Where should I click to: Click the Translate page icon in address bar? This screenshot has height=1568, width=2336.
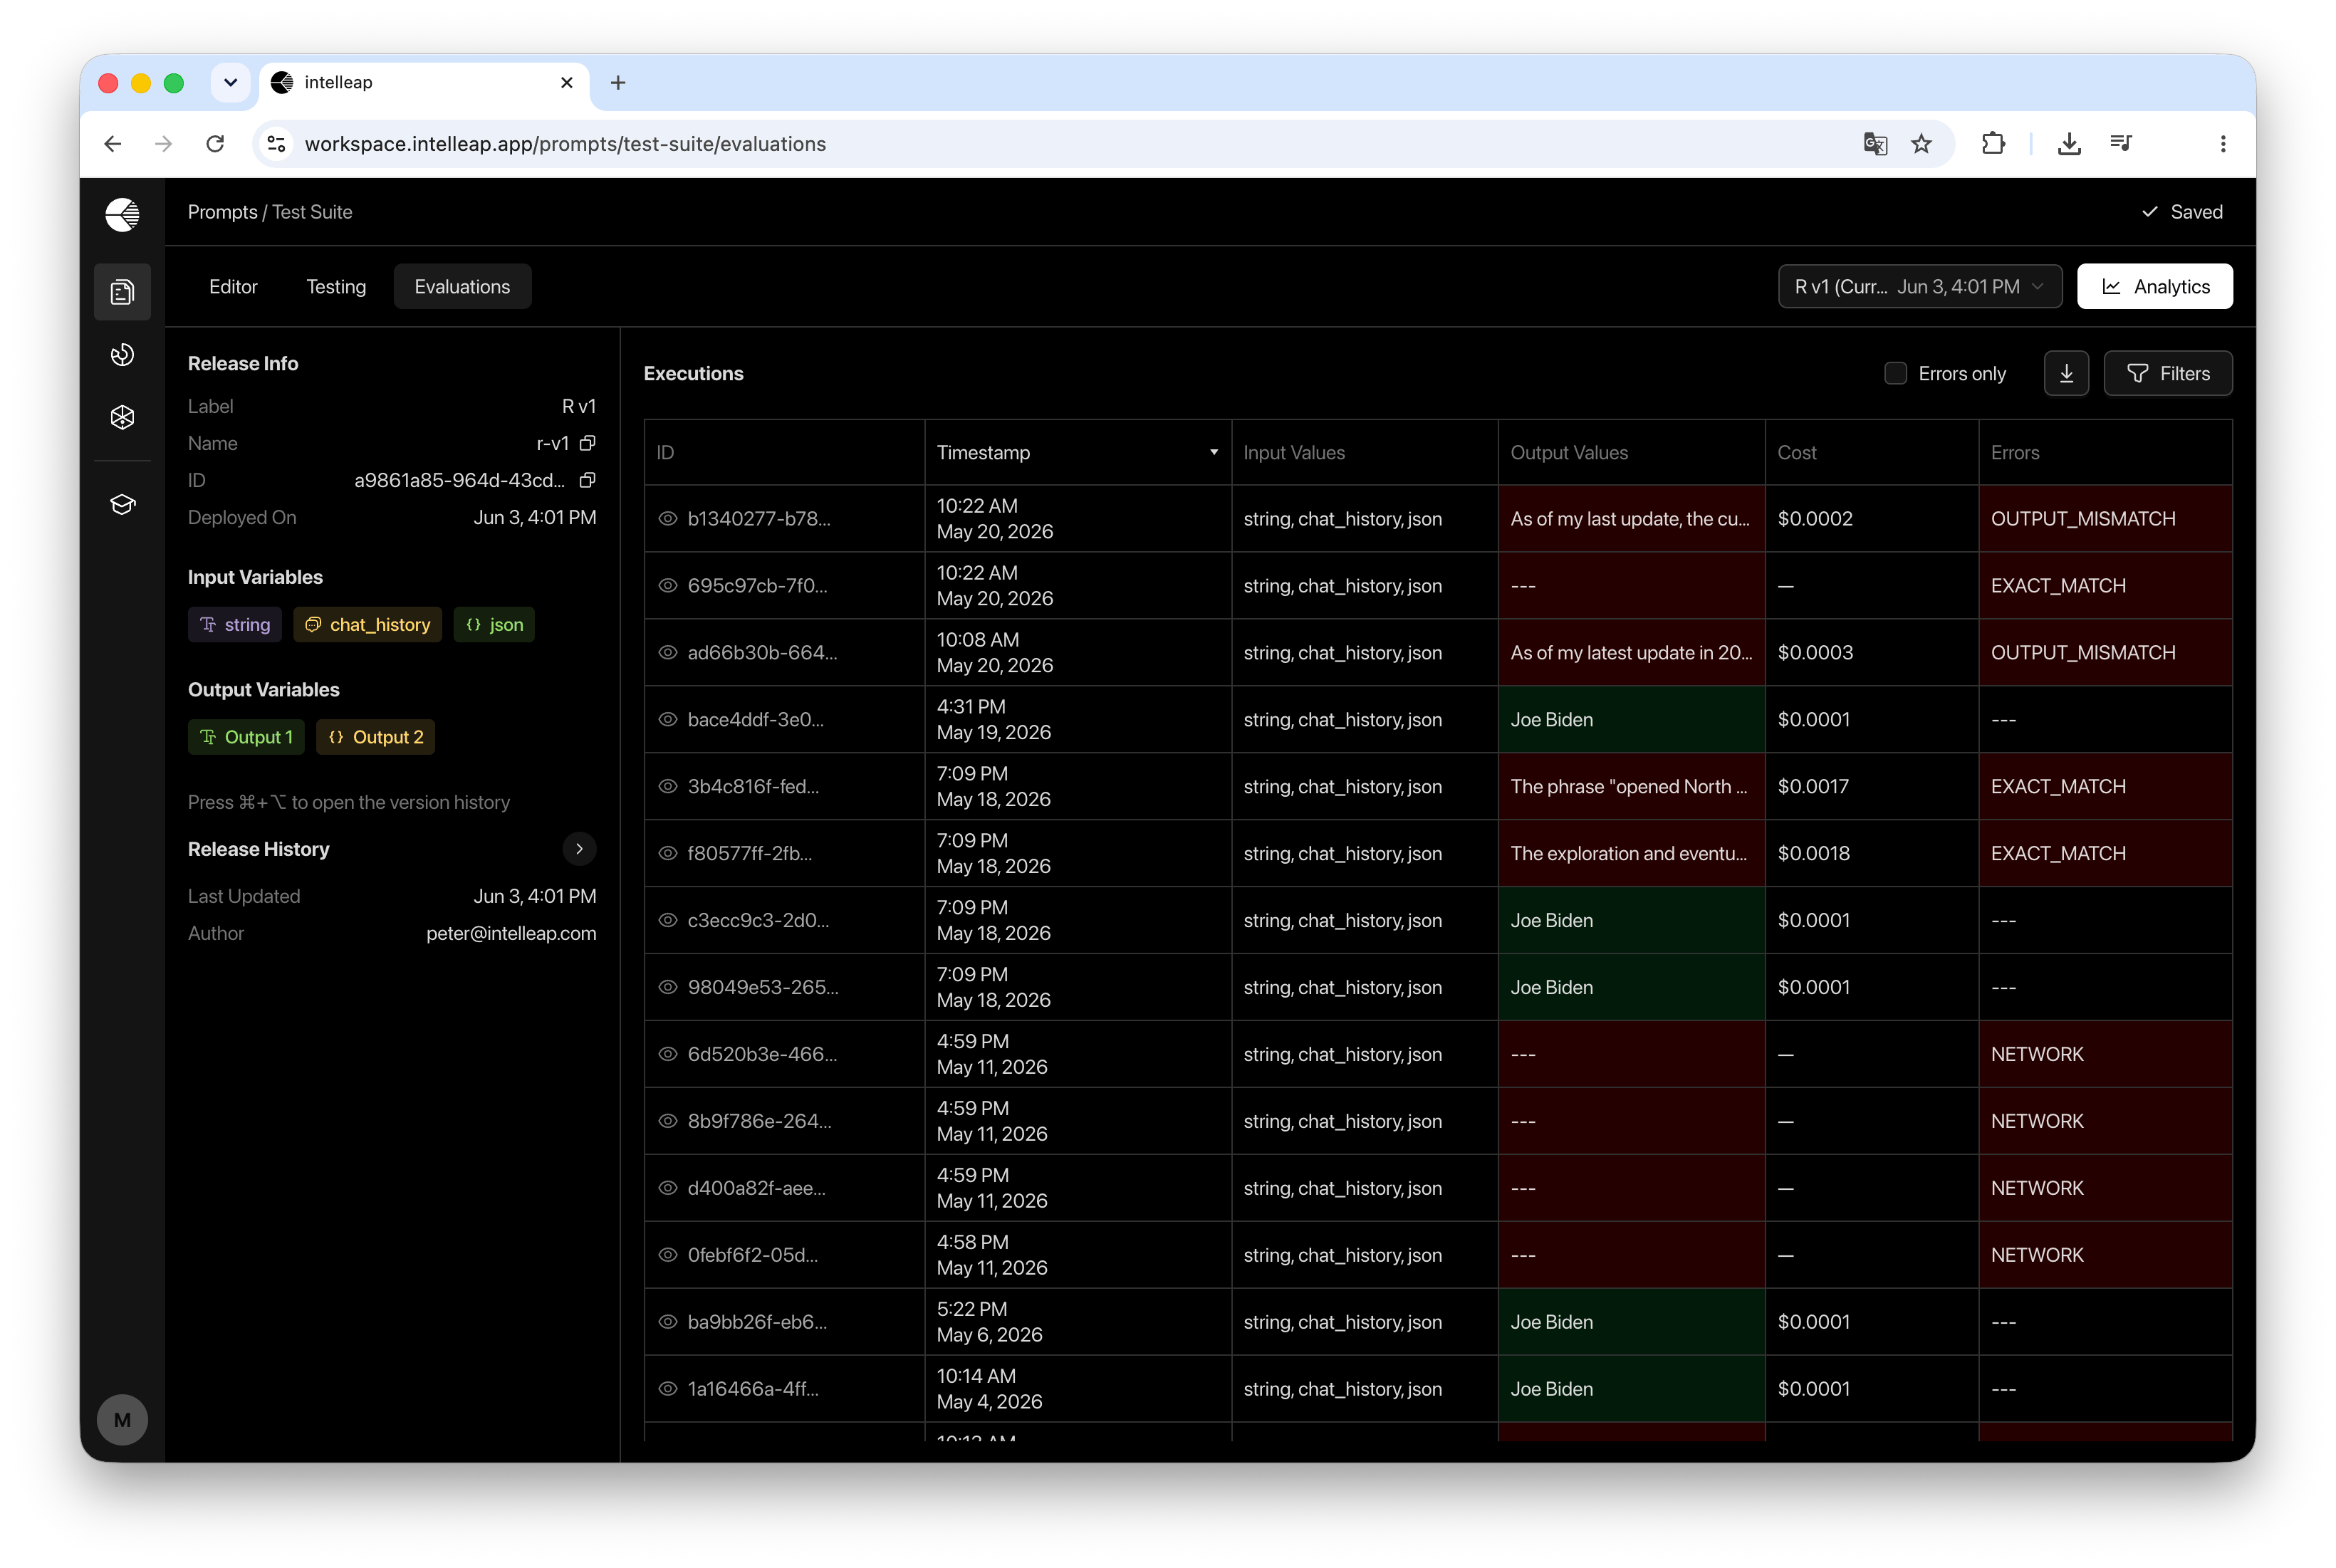tap(1875, 144)
